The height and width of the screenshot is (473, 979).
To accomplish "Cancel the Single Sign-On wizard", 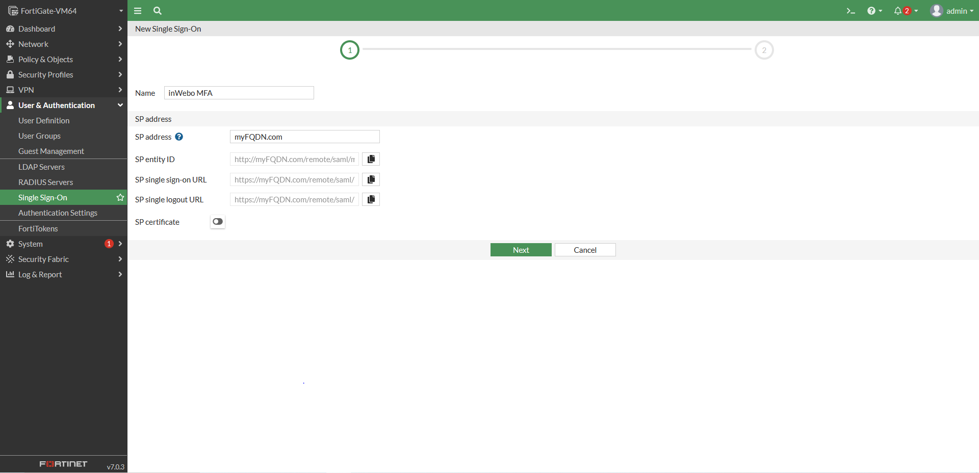I will coord(584,250).
